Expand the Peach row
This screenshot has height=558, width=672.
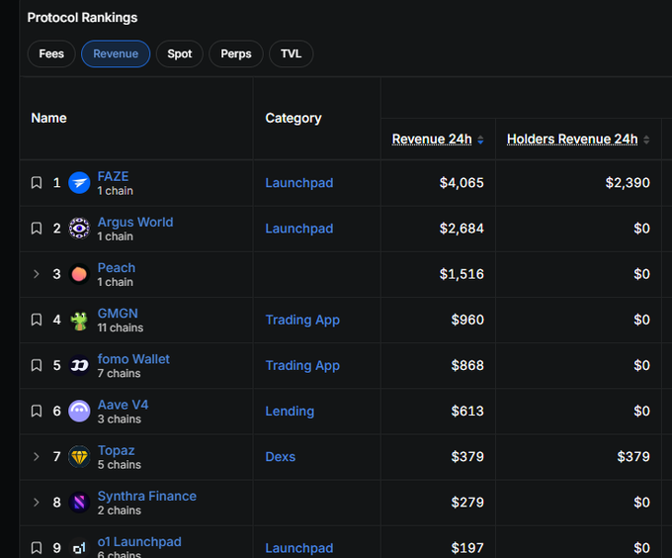(x=37, y=274)
